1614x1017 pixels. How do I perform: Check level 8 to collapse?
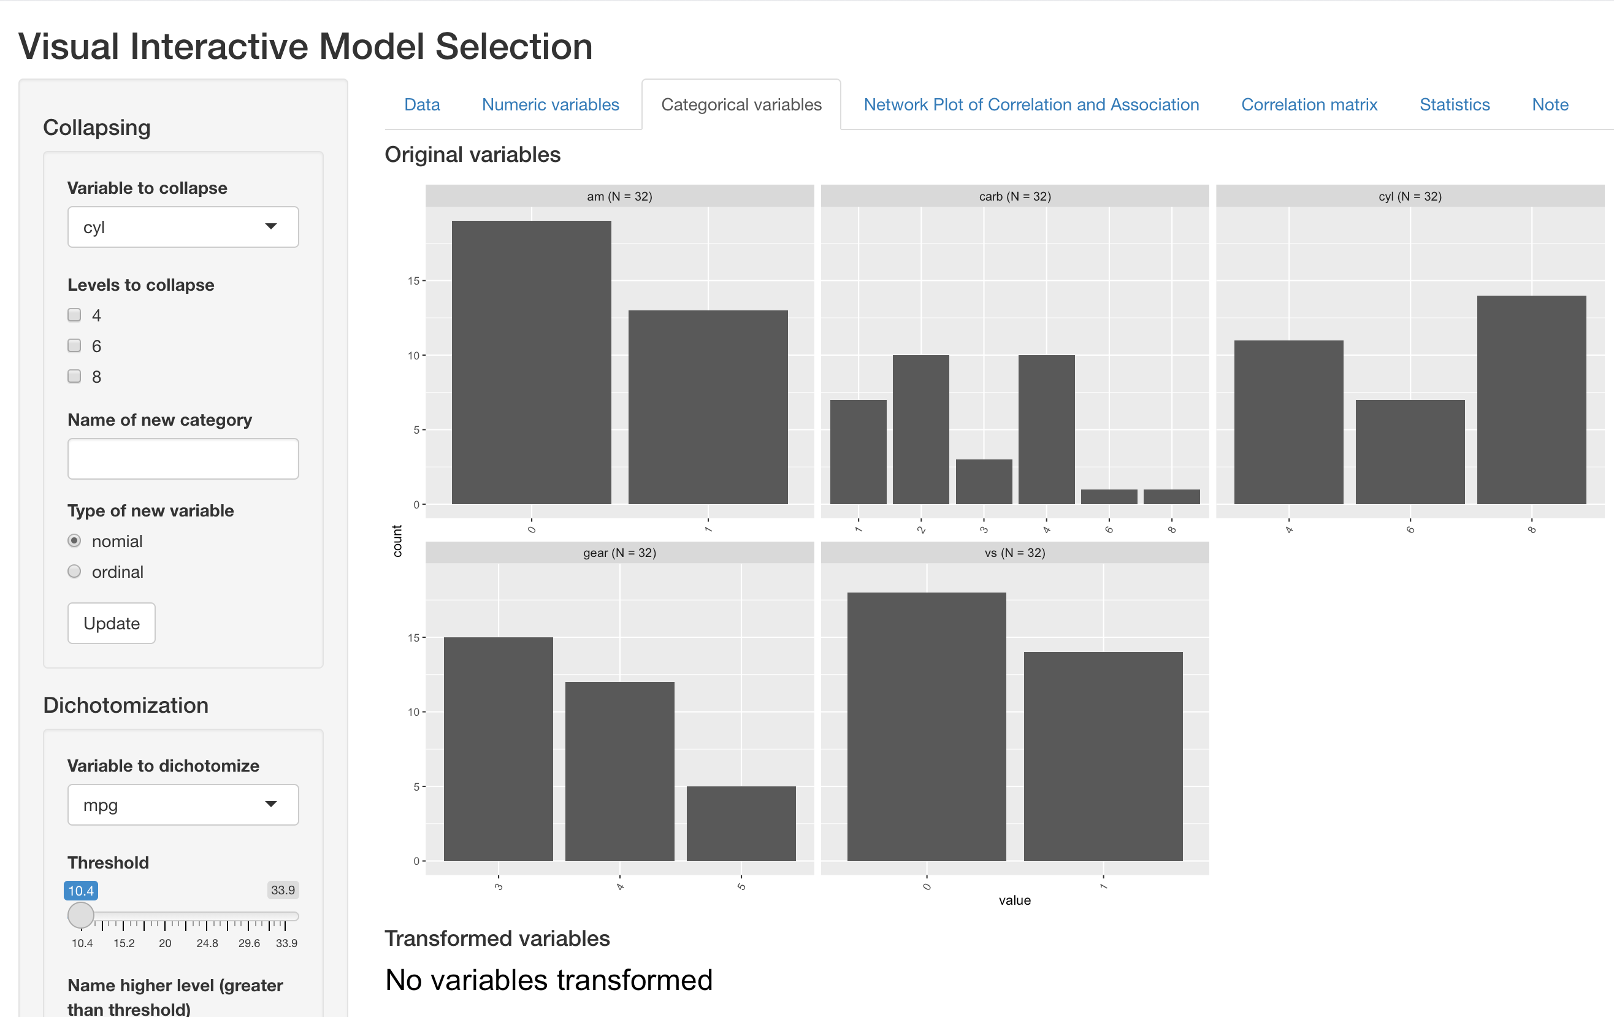[74, 377]
